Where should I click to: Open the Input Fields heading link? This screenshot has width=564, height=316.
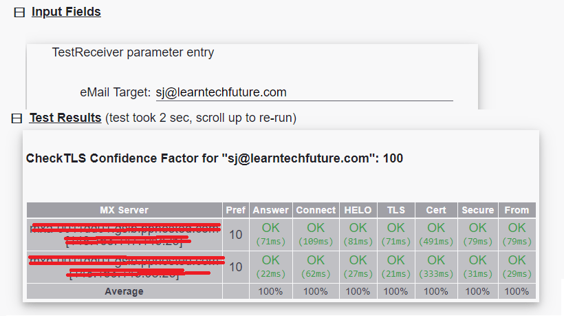pyautogui.click(x=66, y=12)
